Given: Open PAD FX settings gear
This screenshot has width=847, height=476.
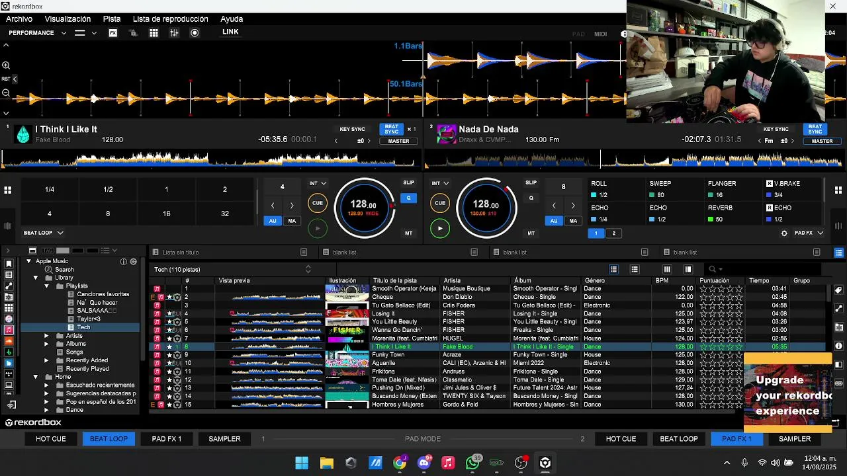Looking at the screenshot, I should 784,233.
